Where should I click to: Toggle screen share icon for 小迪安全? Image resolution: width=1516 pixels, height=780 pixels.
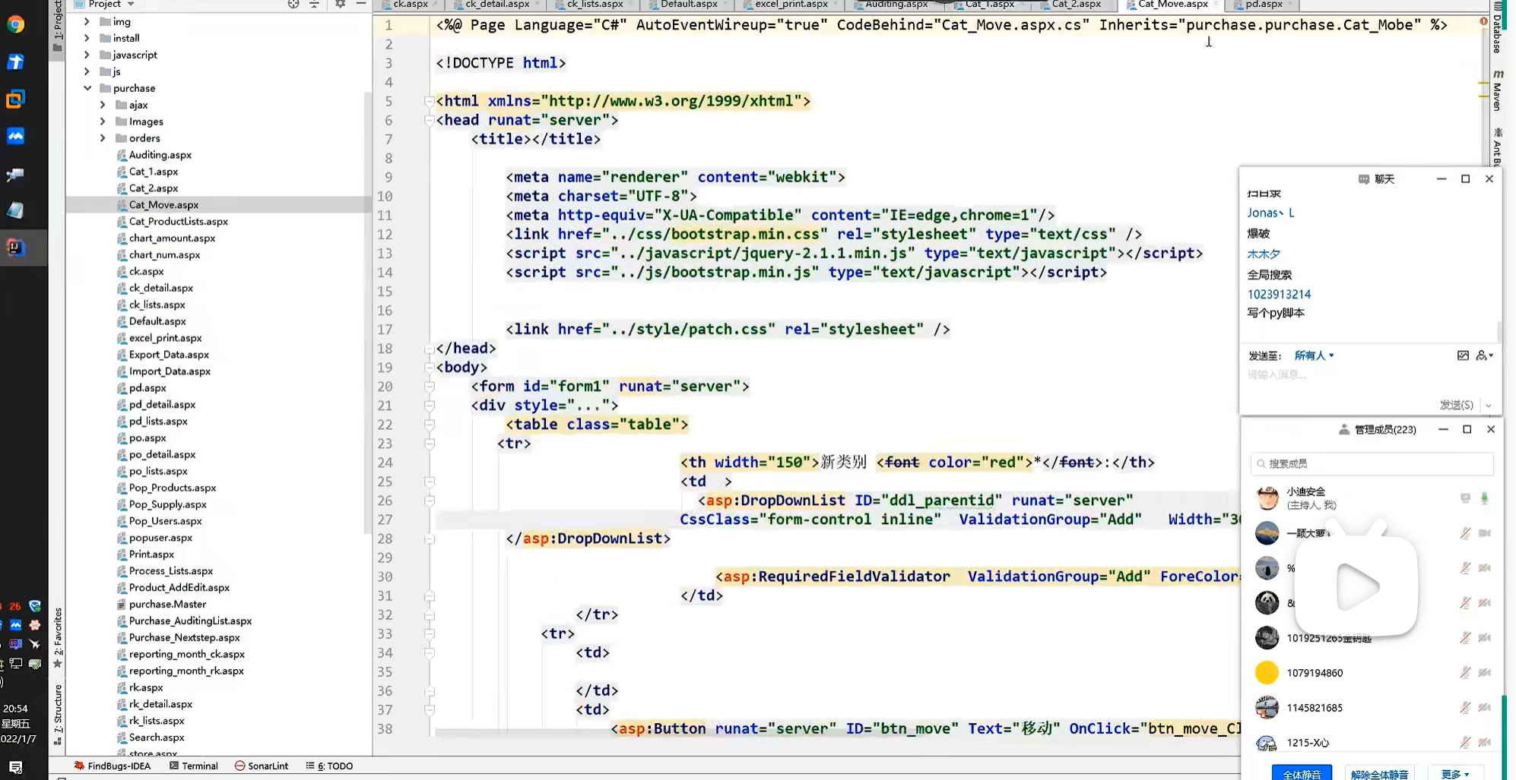(x=1465, y=498)
